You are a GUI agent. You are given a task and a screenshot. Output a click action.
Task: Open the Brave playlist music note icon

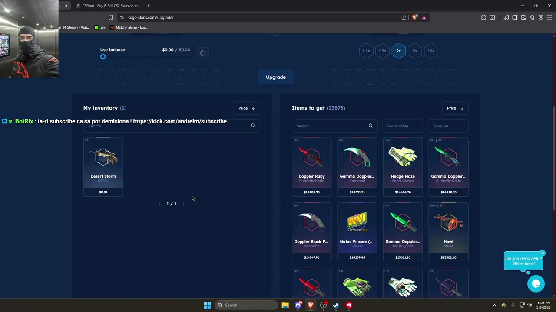506,17
